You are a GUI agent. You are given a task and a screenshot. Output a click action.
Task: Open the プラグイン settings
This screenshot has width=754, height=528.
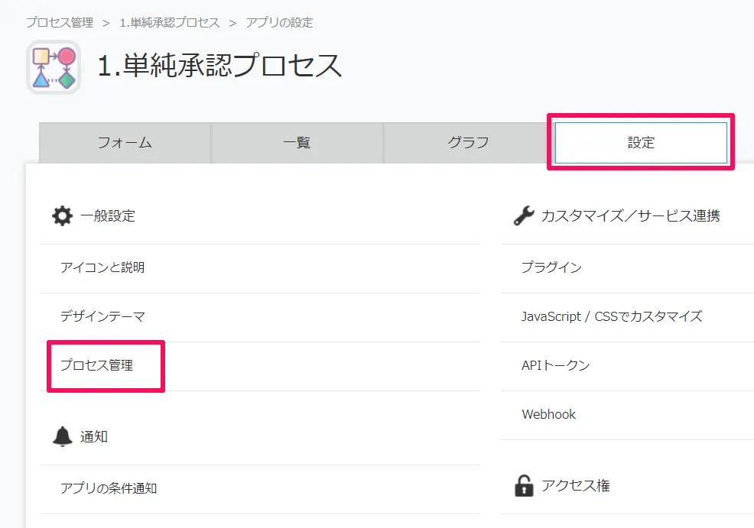[x=551, y=267]
